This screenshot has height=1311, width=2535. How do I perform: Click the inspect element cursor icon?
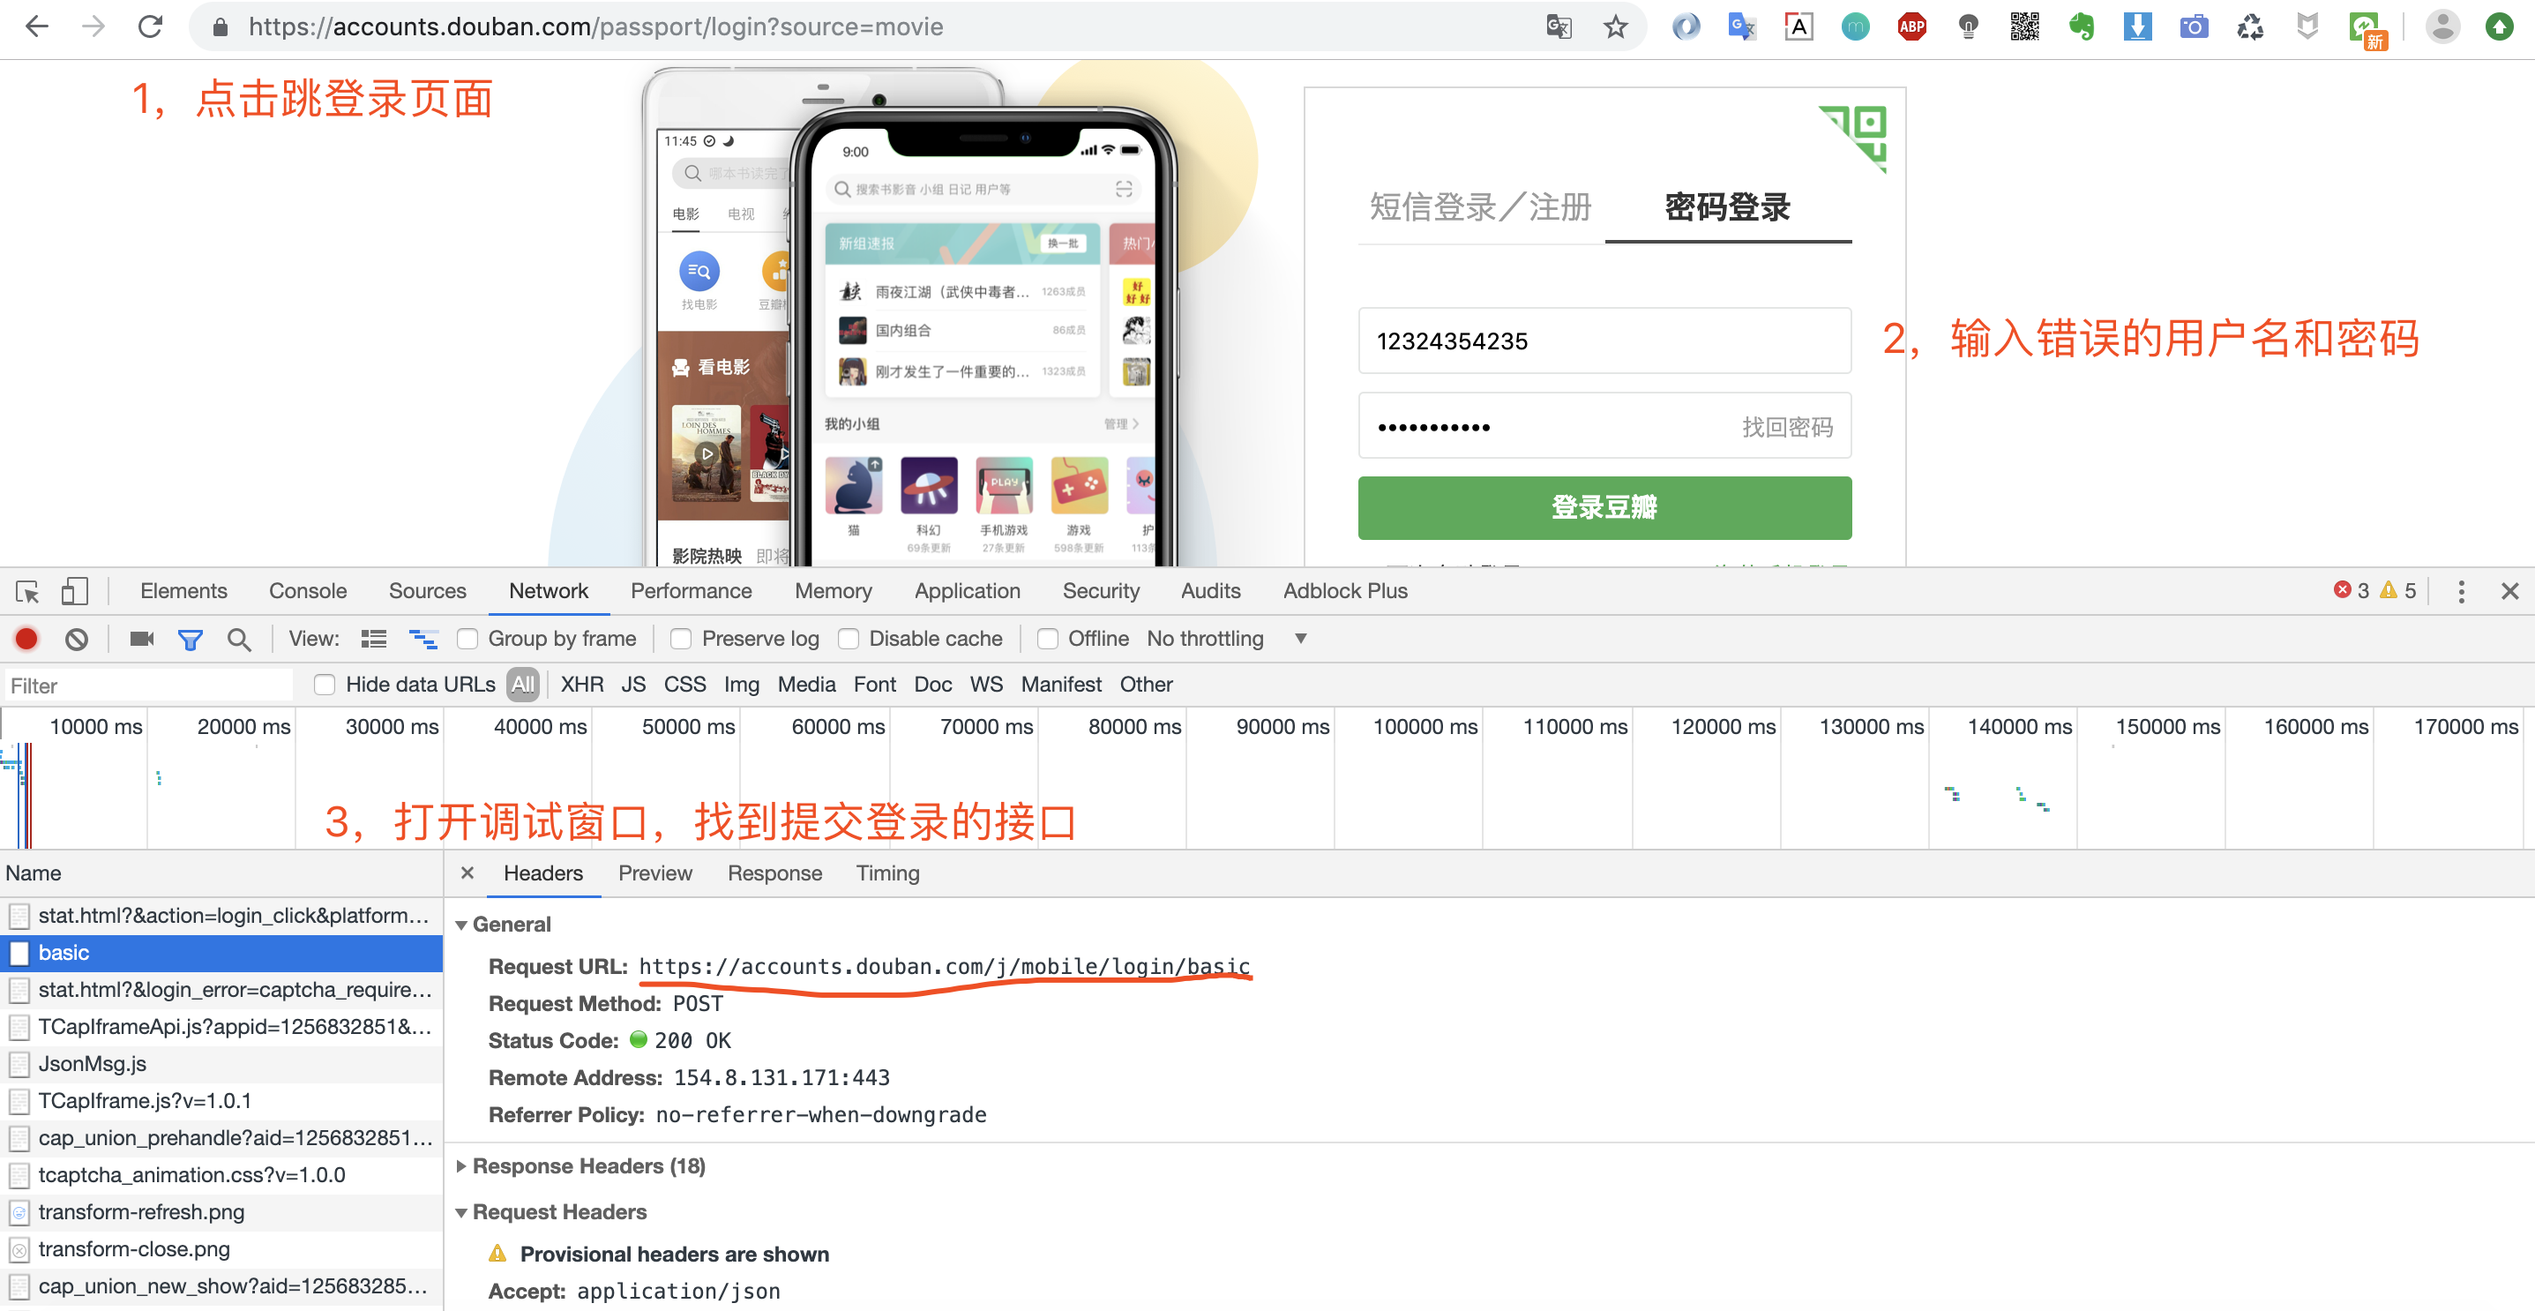click(x=25, y=590)
